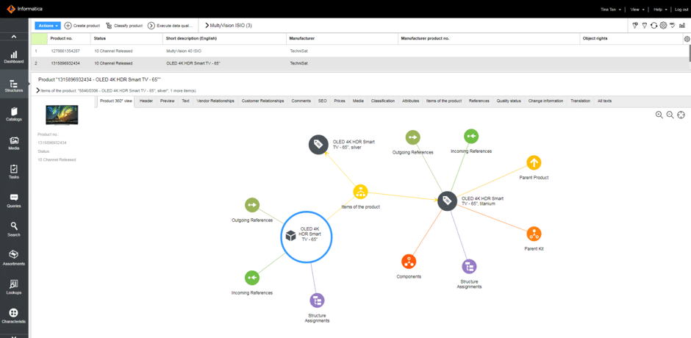
Task: Open Characteristics in the sidebar
Action: point(14,316)
